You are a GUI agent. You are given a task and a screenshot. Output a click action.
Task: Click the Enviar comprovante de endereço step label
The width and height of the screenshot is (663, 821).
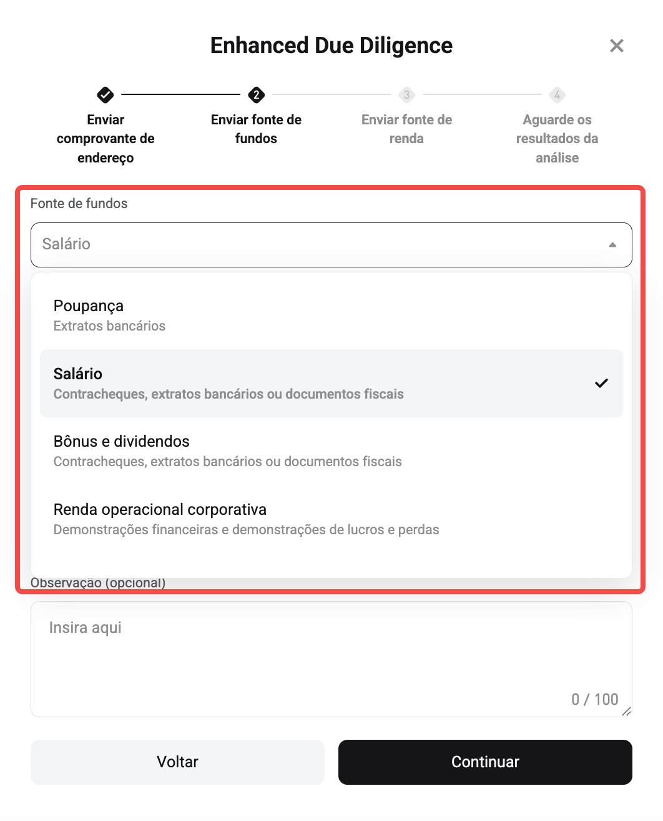[x=106, y=139]
